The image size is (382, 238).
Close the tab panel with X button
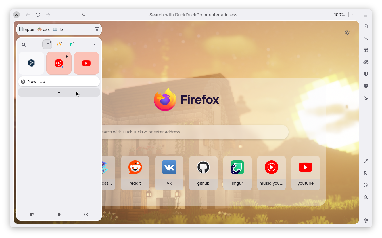coord(16,15)
